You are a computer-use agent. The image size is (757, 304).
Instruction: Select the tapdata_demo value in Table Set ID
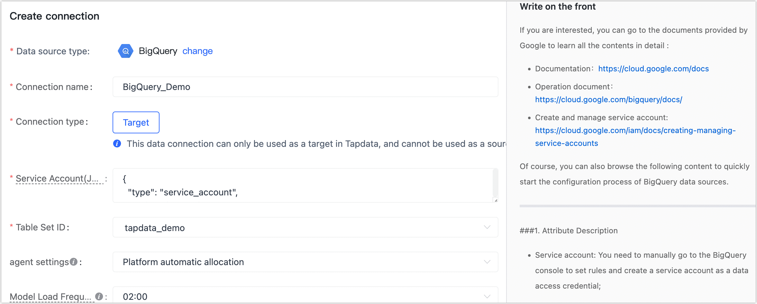coord(155,228)
